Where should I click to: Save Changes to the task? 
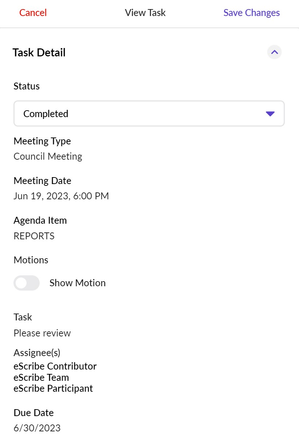click(x=251, y=13)
